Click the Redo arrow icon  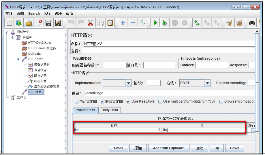81,23
